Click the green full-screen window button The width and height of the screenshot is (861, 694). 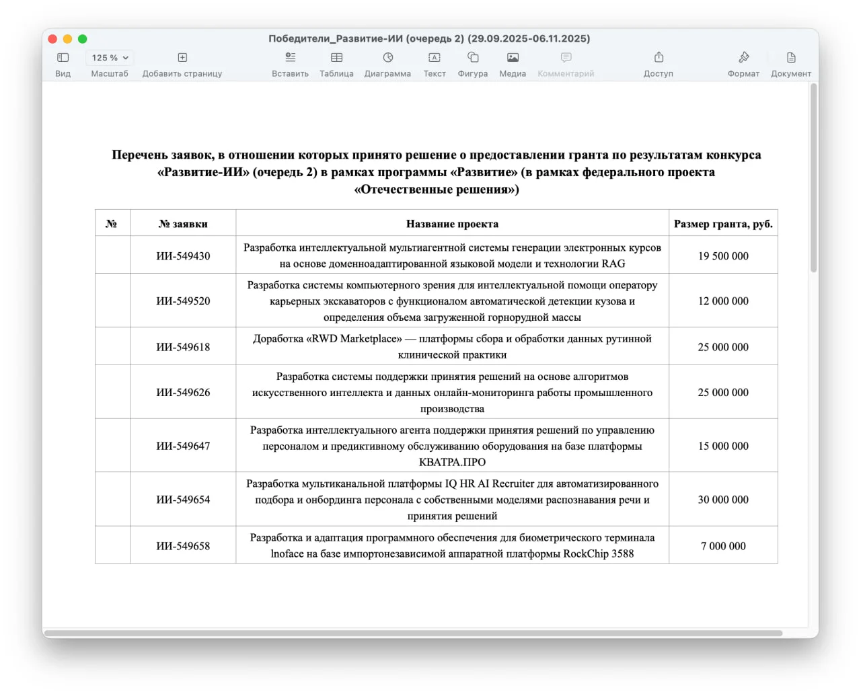(83, 39)
